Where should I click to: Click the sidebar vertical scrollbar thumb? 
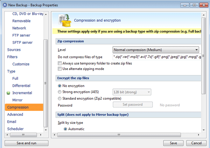[x=46, y=83]
